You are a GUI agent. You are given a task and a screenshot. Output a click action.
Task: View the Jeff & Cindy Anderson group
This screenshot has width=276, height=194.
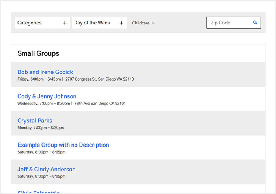click(x=47, y=170)
